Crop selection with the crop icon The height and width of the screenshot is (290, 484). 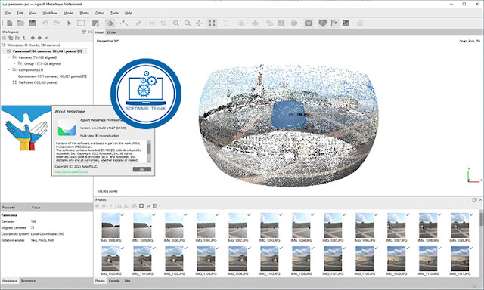[x=163, y=23]
